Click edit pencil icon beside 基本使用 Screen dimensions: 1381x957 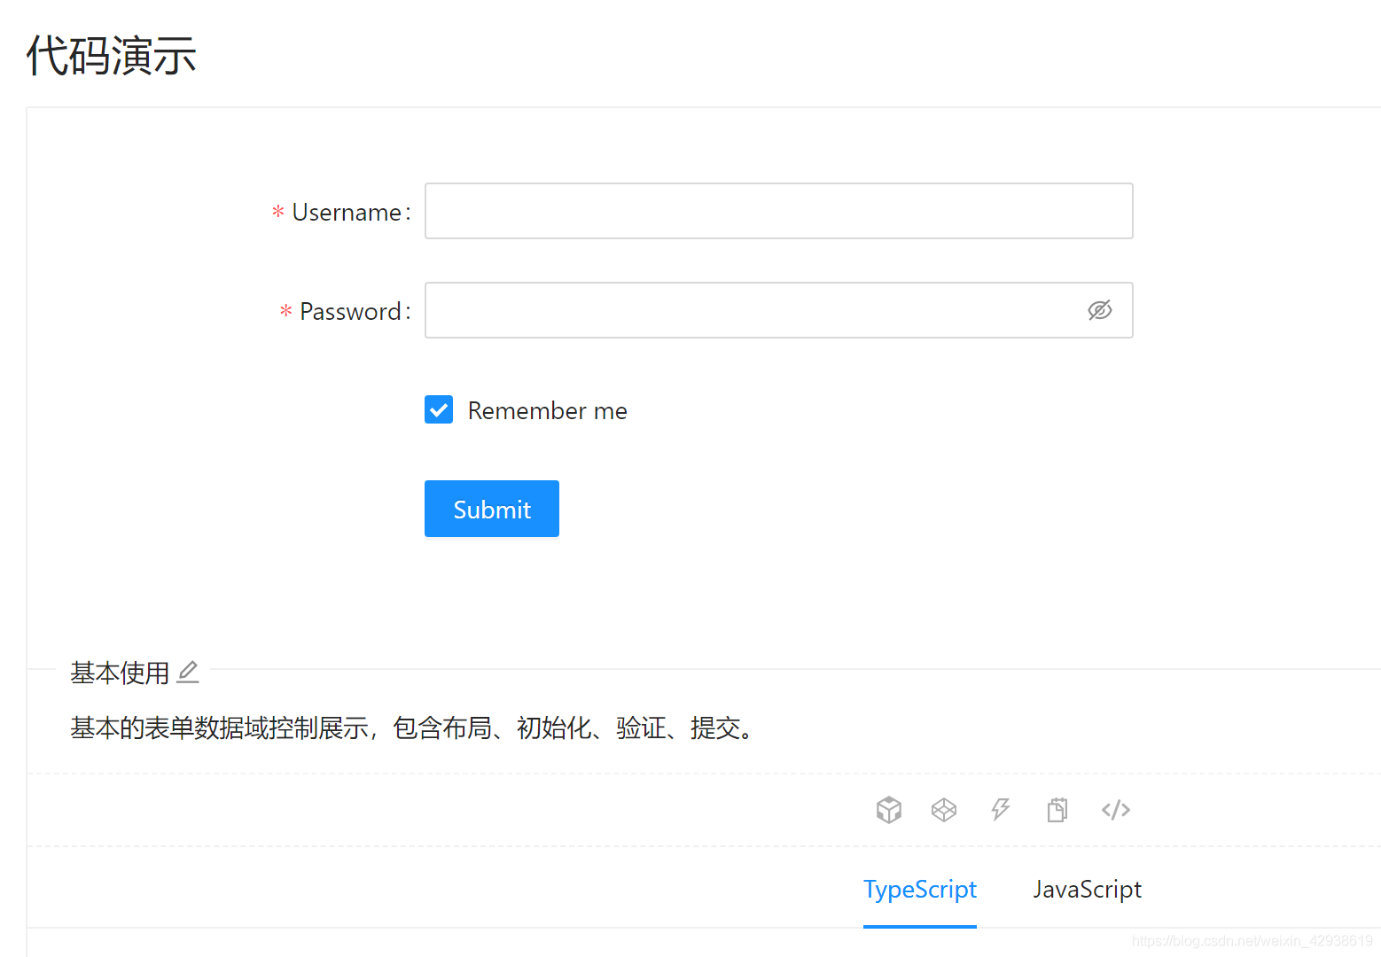pos(188,673)
